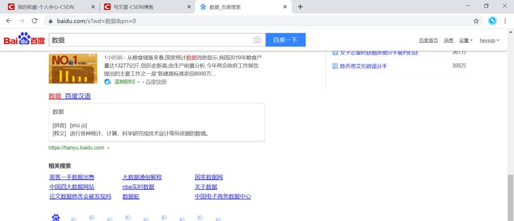Click the 数据 definition card
Screen dimensions: 514x221
pos(157,123)
